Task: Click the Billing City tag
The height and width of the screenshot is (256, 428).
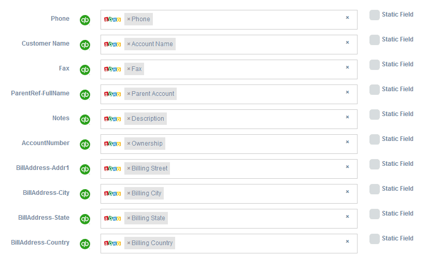Action: coord(147,193)
